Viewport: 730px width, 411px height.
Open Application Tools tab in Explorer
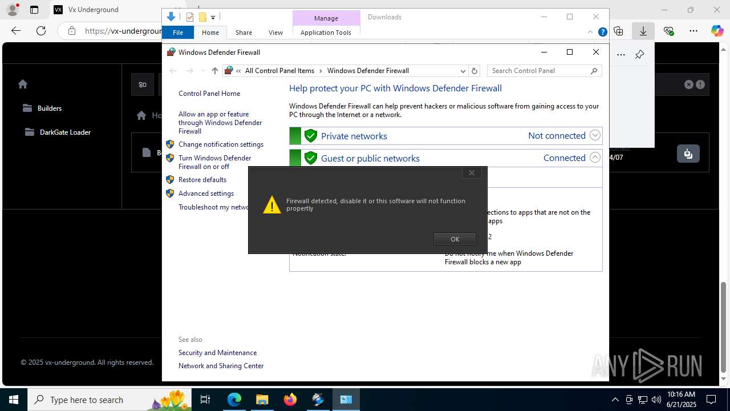pyautogui.click(x=326, y=33)
